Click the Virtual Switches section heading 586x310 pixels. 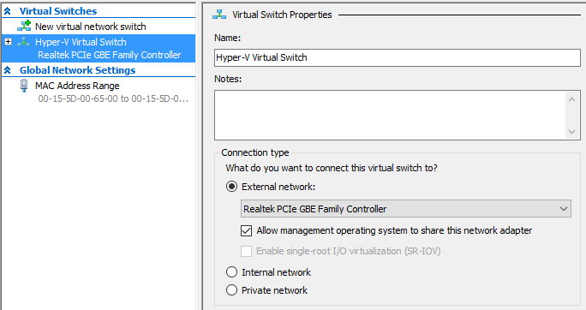click(58, 11)
